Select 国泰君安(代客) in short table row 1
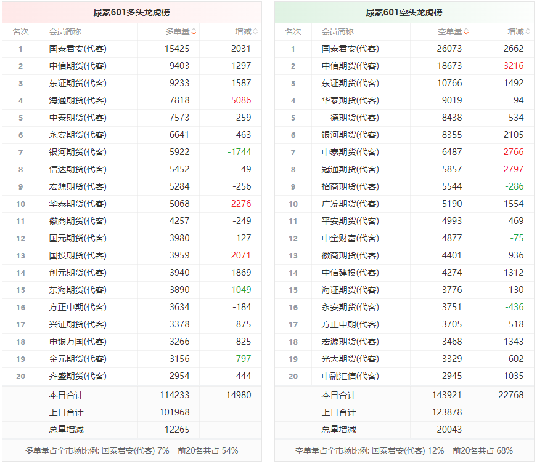The height and width of the screenshot is (464, 537). pos(350,49)
